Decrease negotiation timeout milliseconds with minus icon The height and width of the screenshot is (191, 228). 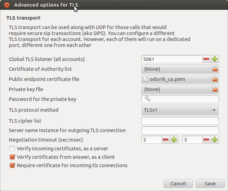(207, 140)
